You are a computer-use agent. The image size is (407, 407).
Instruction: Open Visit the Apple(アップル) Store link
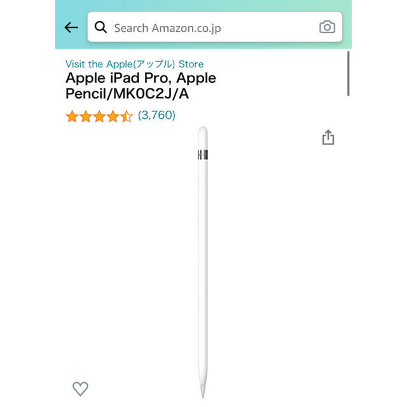[134, 64]
